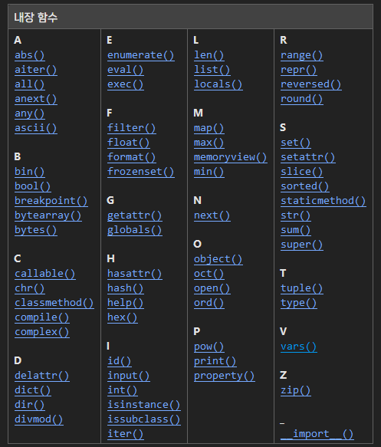The height and width of the screenshot is (447, 381).
Task: Click the reversed() link
Action: [311, 84]
